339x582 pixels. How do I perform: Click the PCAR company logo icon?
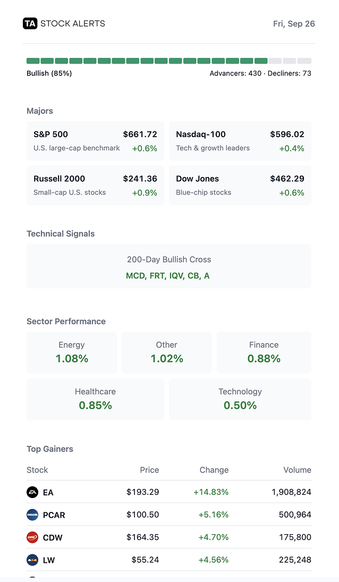(x=32, y=514)
